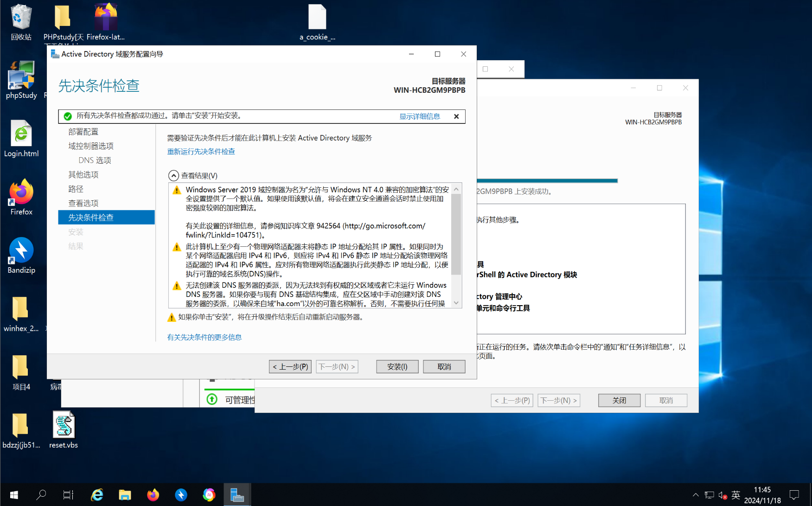Click 关闭 in the background wizard window
The width and height of the screenshot is (812, 506).
click(619, 400)
